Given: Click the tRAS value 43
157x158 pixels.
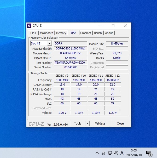Looking at the screenshot, I should coord(62,99).
